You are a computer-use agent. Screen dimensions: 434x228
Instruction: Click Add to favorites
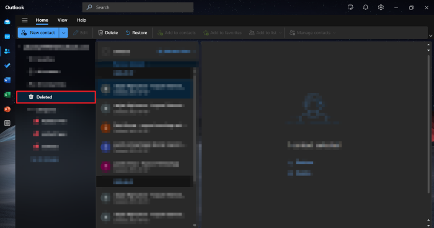click(222, 33)
